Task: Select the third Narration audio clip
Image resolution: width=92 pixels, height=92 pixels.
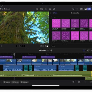Action: click(66, 68)
